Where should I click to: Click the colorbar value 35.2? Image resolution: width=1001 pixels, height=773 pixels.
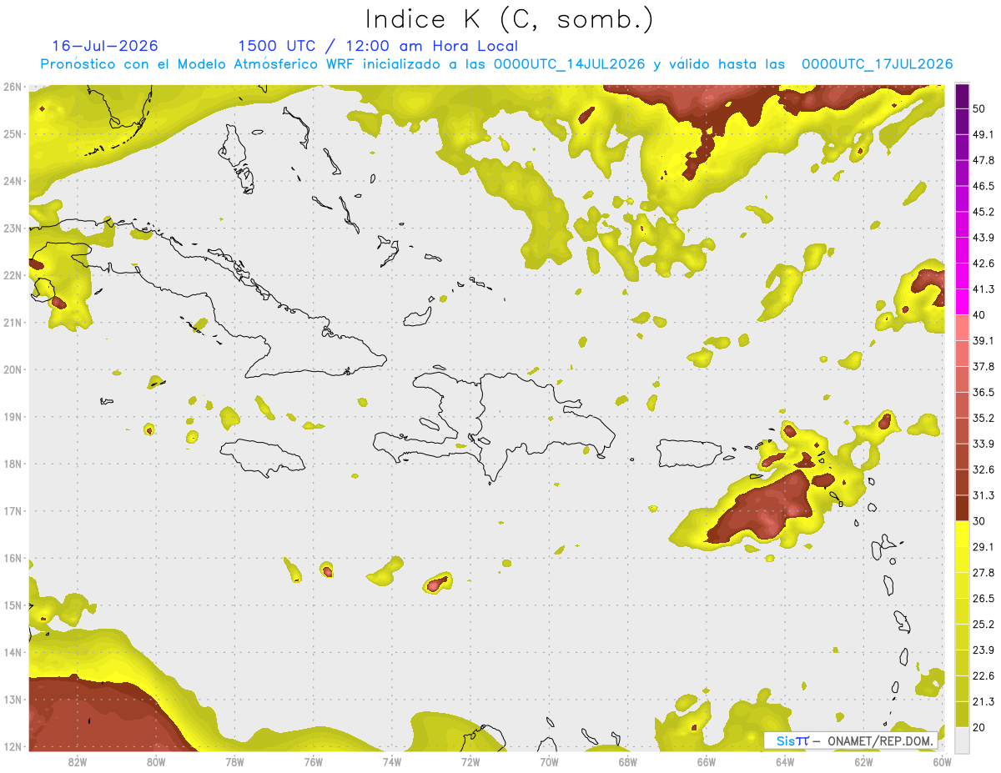983,418
